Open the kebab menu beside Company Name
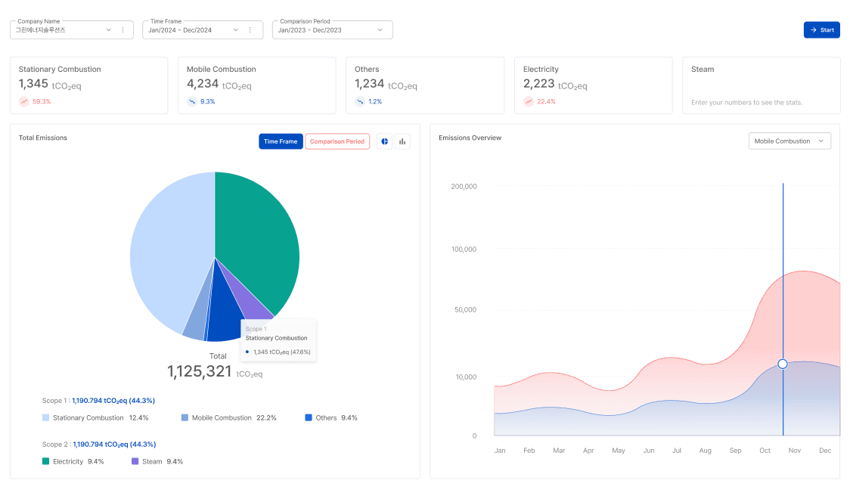This screenshot has width=850, height=496. [x=123, y=29]
